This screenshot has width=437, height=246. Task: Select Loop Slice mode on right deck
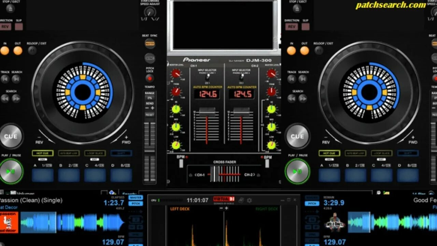tap(381, 153)
